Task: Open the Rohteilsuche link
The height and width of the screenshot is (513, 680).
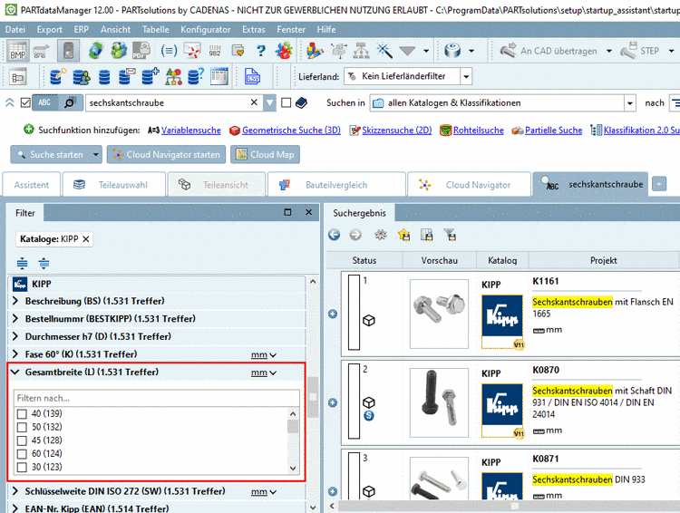Action: pyautogui.click(x=479, y=131)
